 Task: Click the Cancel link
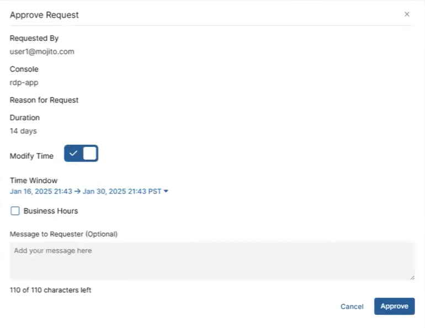[x=352, y=306]
